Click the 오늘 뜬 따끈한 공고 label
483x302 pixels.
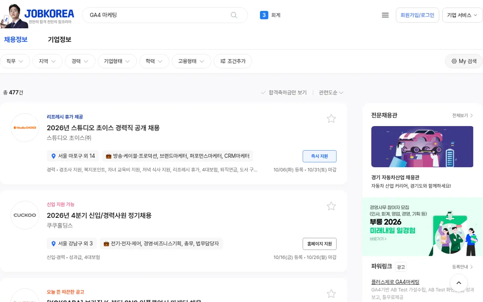click(x=66, y=292)
